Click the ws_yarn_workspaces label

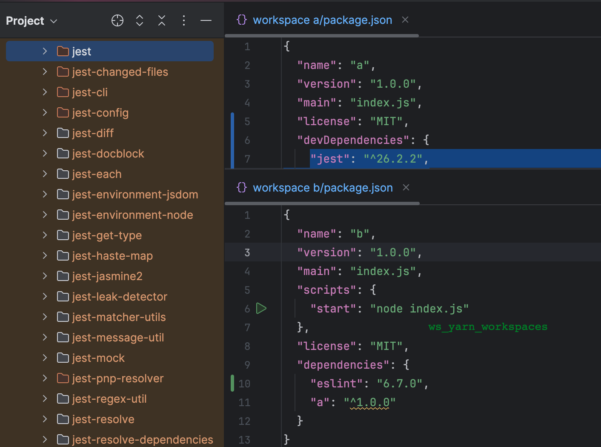click(488, 327)
